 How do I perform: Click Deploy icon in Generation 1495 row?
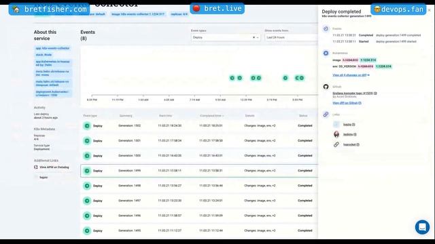pyautogui.click(x=87, y=230)
